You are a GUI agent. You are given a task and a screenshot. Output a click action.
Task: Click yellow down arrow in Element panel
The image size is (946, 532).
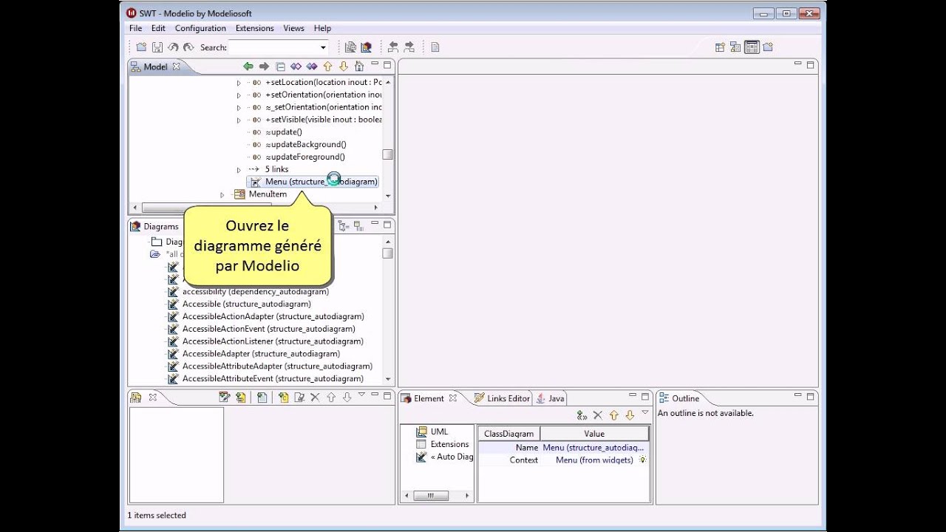(x=630, y=415)
